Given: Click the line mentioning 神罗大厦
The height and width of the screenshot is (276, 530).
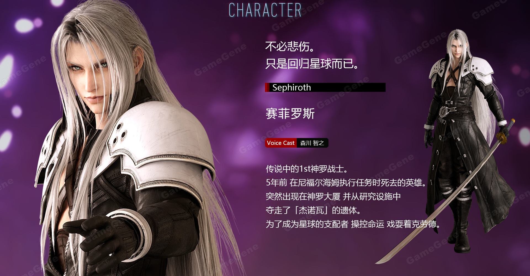Looking at the screenshot, I should (333, 197).
